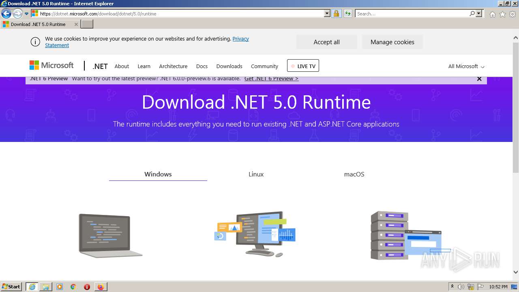Click the laptop console apps illustration
The width and height of the screenshot is (519, 292).
110,236
